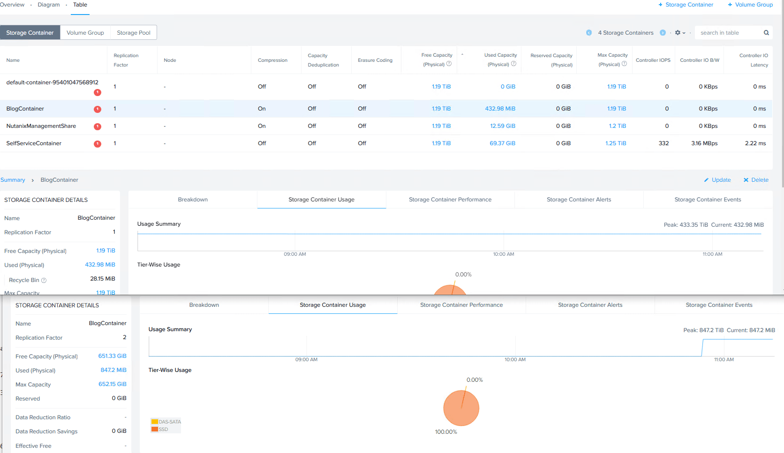This screenshot has height=453, width=784.
Task: Add a new Storage Container
Action: [x=686, y=5]
